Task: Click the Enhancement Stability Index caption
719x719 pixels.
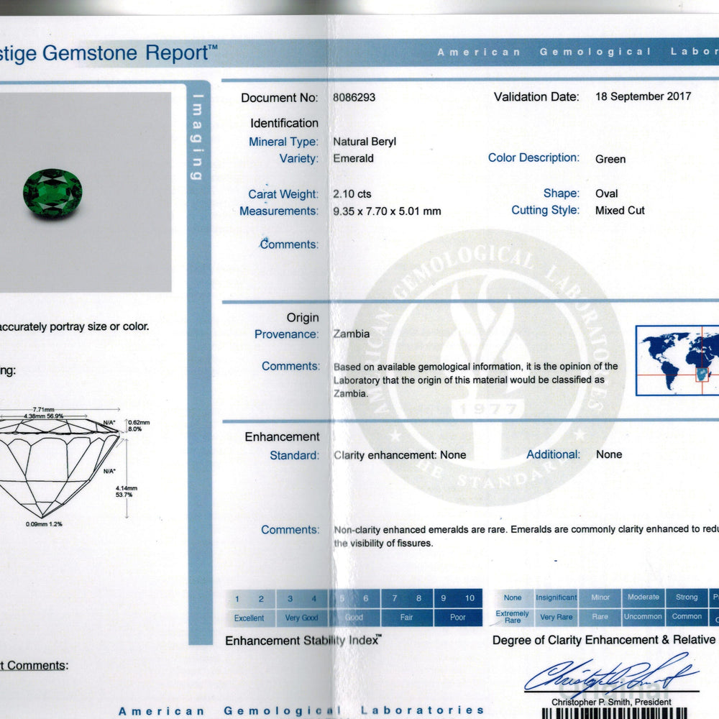Action: pyautogui.click(x=303, y=641)
